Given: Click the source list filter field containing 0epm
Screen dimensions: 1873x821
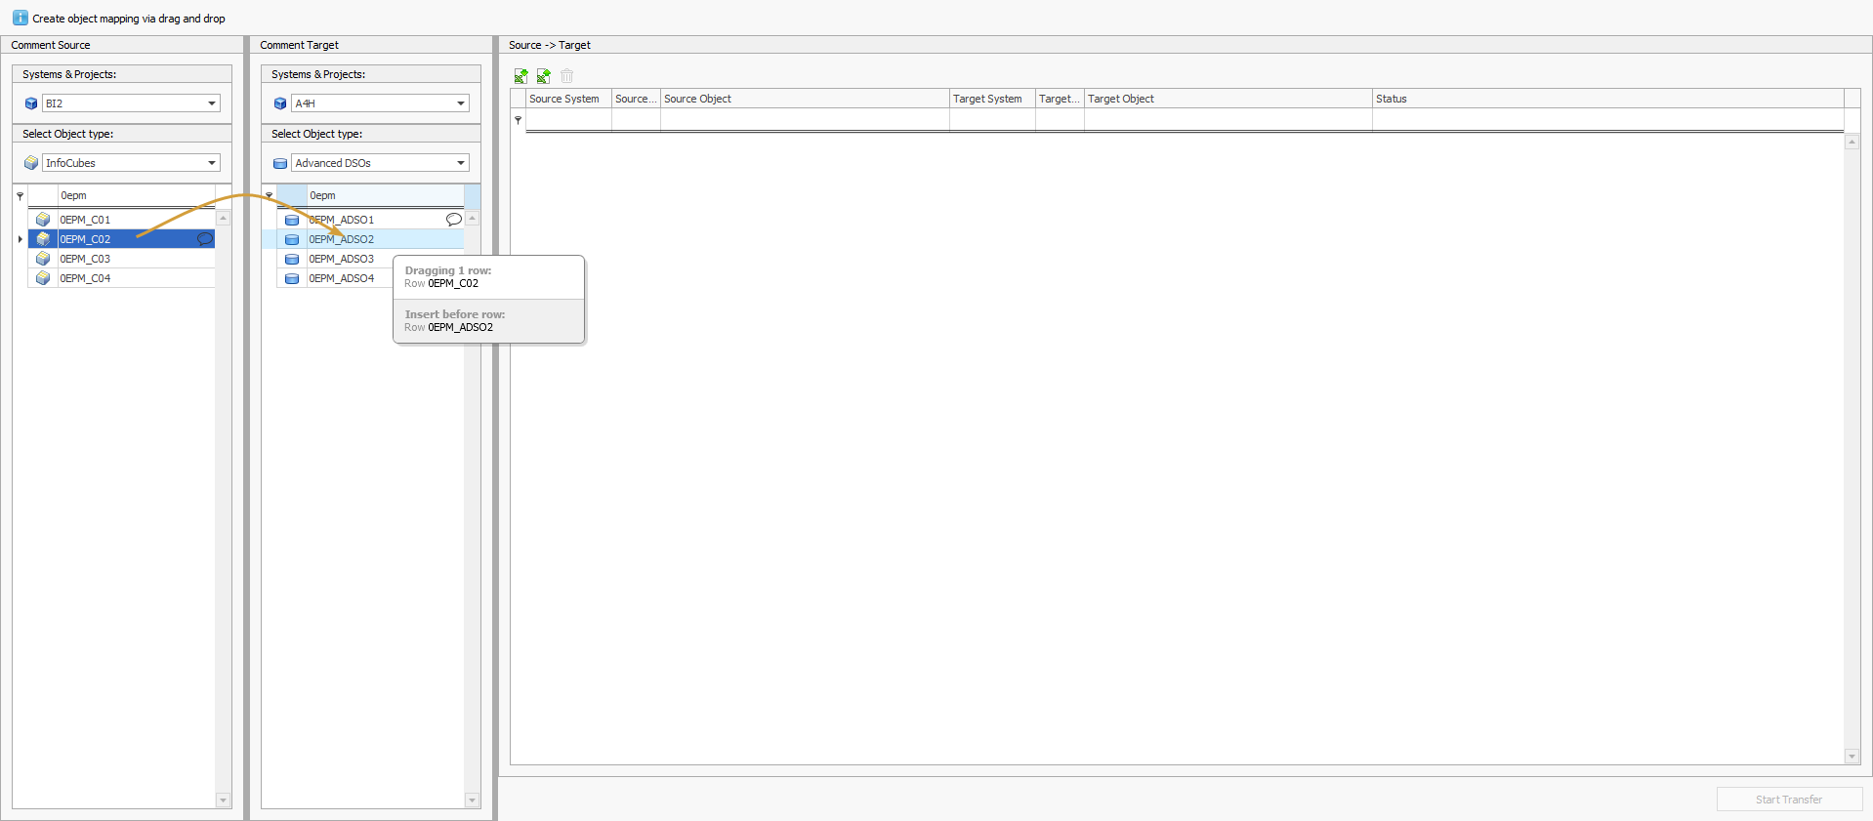Looking at the screenshot, I should click(135, 195).
